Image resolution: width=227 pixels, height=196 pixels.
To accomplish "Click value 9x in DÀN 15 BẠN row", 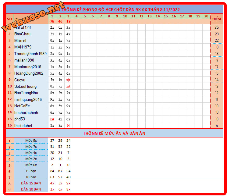I will pyautogui.click(x=68, y=183).
